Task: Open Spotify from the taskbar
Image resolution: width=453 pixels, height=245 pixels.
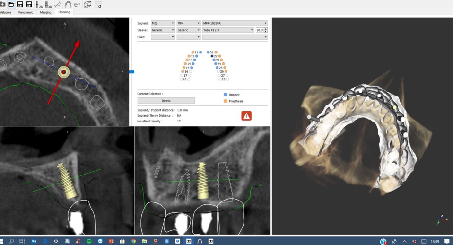Action: (89, 241)
